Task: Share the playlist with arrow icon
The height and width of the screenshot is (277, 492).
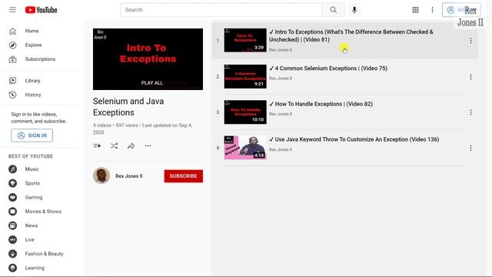Action: click(x=131, y=146)
